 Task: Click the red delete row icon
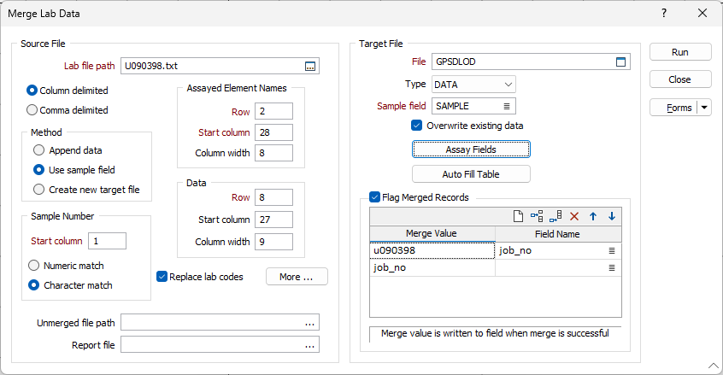[x=574, y=216]
